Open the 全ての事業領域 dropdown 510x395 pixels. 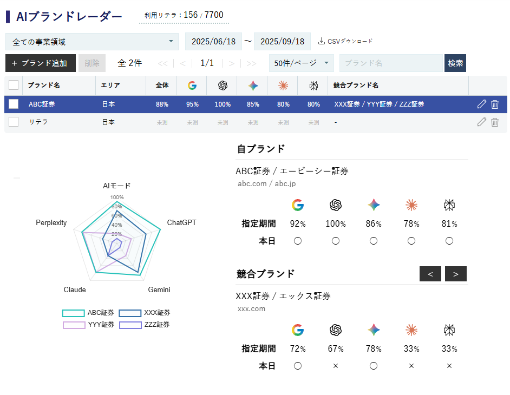tap(92, 42)
